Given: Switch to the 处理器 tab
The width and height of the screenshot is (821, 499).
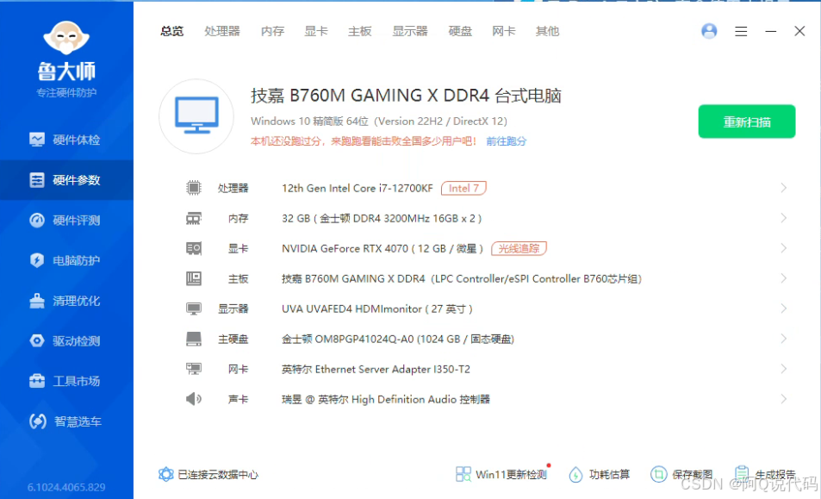Looking at the screenshot, I should tap(222, 31).
